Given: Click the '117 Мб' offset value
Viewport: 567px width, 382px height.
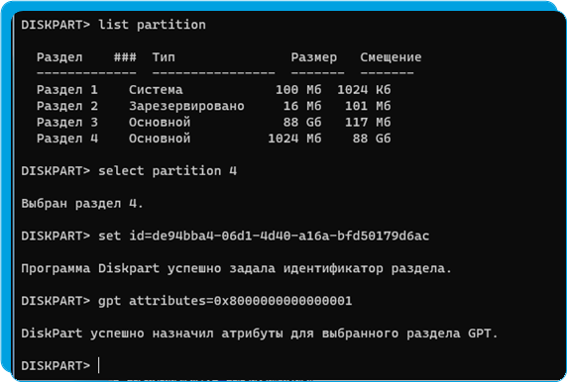Looking at the screenshot, I should point(368,122).
